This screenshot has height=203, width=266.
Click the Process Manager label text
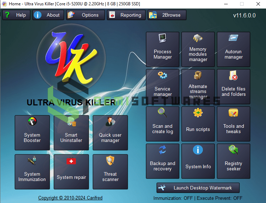click(x=162, y=54)
